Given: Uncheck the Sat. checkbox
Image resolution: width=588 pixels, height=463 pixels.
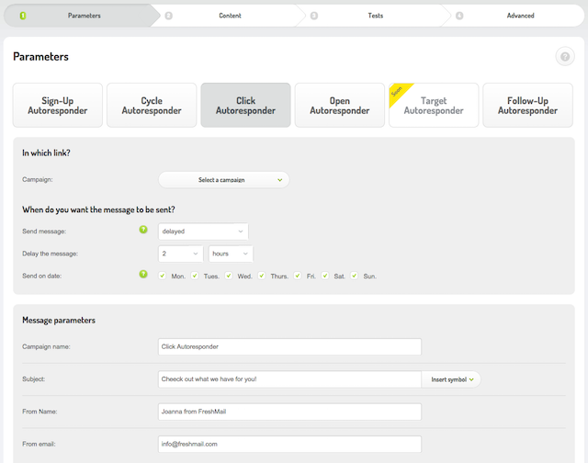Looking at the screenshot, I should [x=325, y=276].
